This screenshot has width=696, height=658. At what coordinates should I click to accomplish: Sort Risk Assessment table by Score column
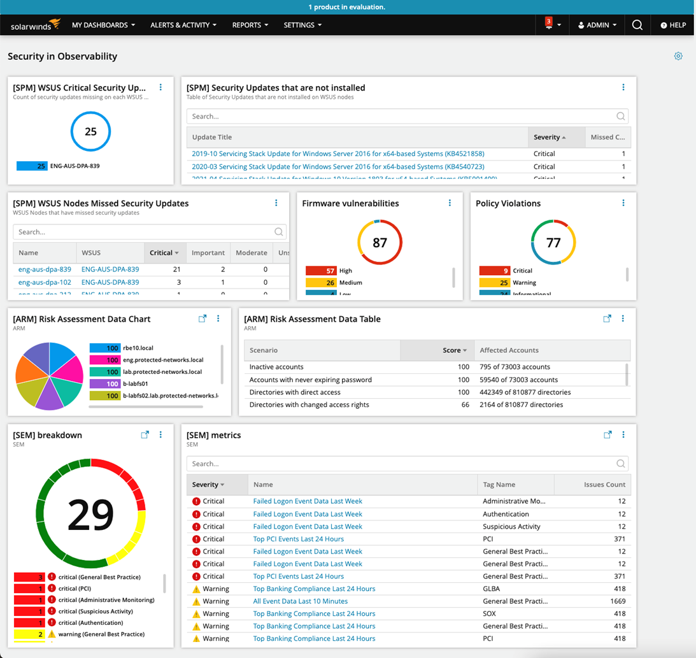tap(437, 350)
